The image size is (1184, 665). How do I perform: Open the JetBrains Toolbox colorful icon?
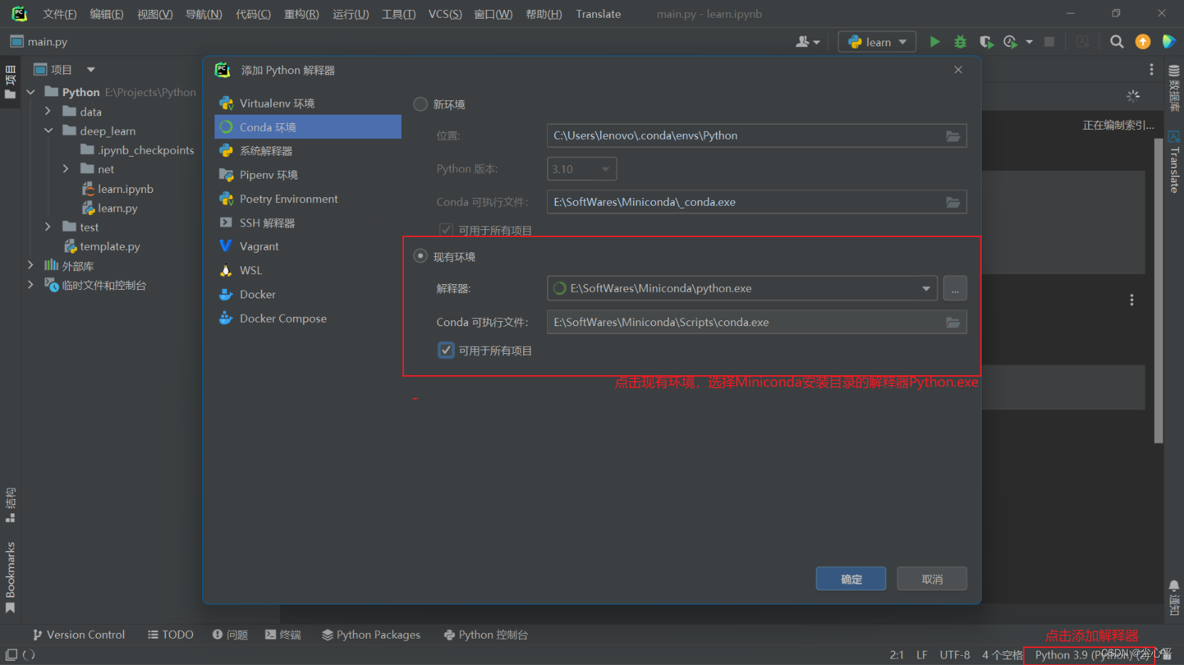[1168, 42]
